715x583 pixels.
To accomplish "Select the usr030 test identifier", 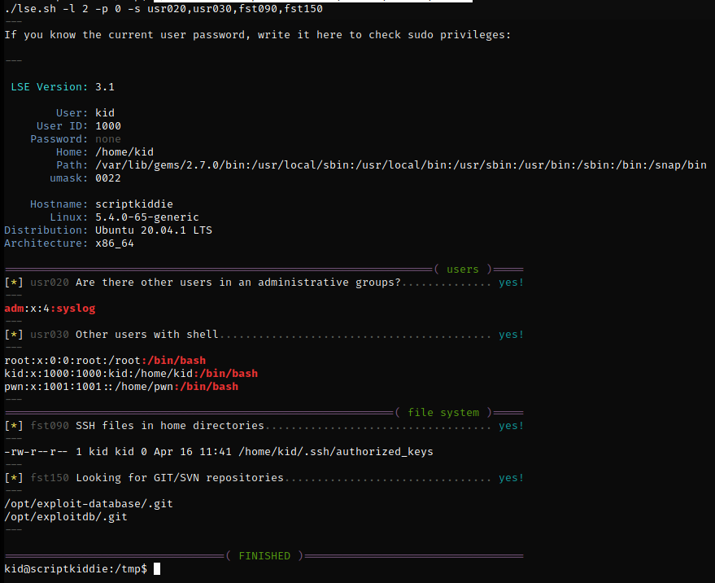I will click(50, 335).
